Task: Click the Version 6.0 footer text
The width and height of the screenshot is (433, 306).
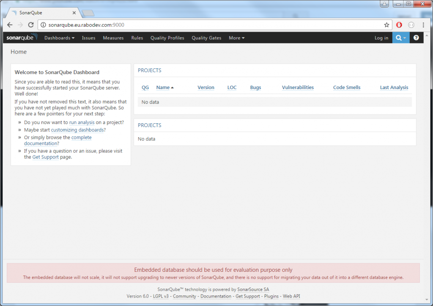Action: pos(137,296)
